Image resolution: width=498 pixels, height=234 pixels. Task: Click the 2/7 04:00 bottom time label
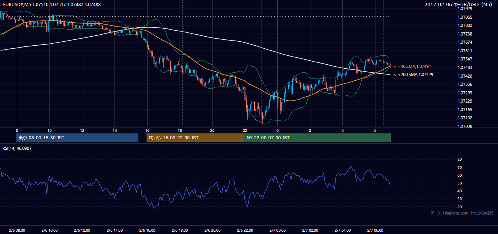pos(343,230)
